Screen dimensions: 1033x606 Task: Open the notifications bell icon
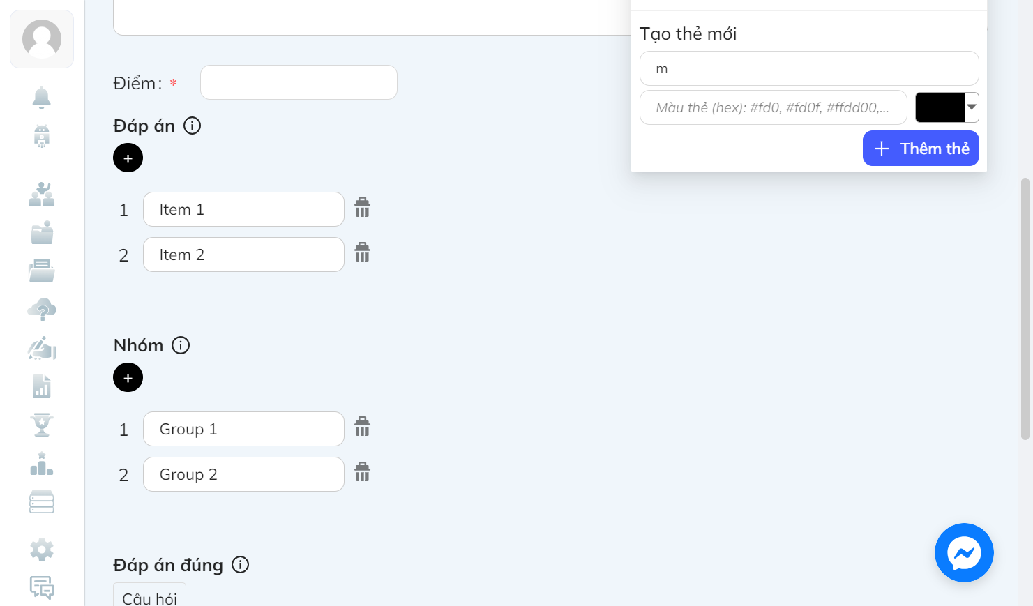[42, 98]
